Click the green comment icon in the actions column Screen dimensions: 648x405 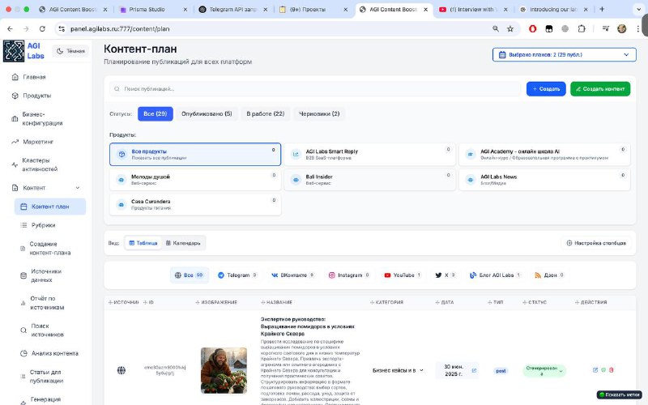603,370
